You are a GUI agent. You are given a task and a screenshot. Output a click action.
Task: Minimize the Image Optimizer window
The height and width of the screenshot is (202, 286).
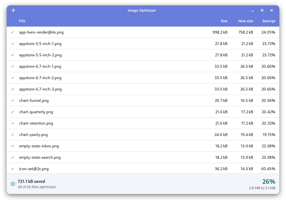(x=253, y=11)
